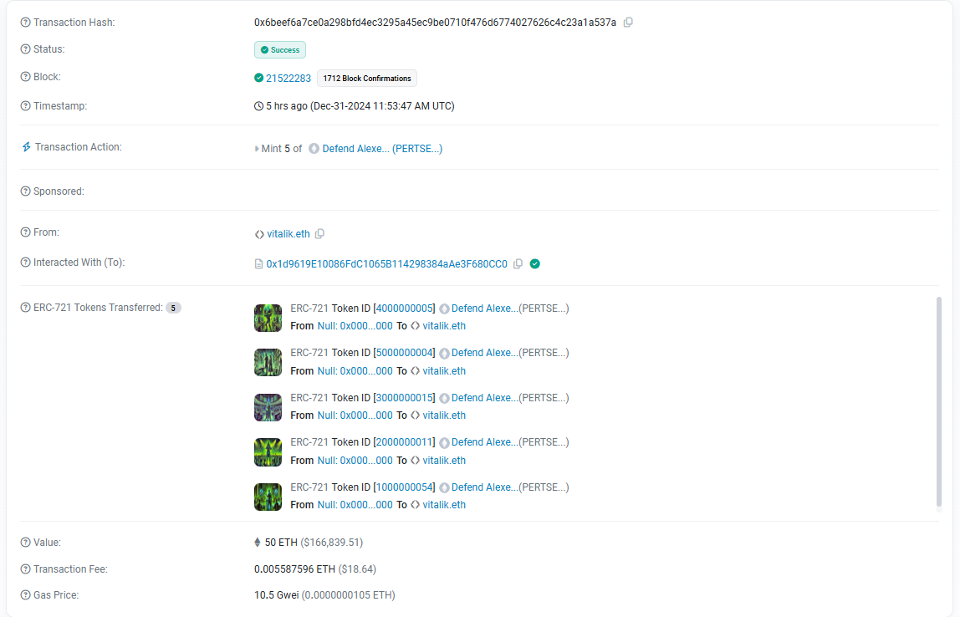Open Token ID 4000000005 link
This screenshot has width=960, height=617.
tap(405, 308)
